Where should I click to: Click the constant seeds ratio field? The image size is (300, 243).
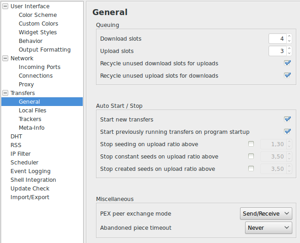coord(273,157)
